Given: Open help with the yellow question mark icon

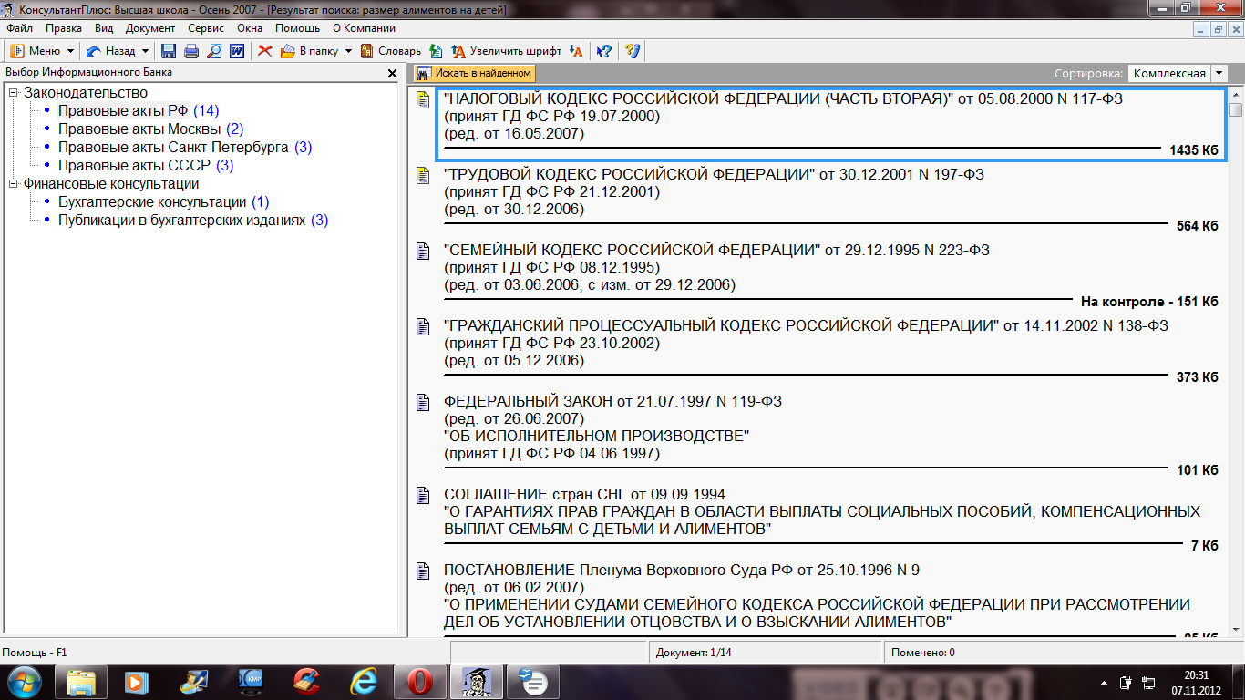Looking at the screenshot, I should tap(633, 51).
